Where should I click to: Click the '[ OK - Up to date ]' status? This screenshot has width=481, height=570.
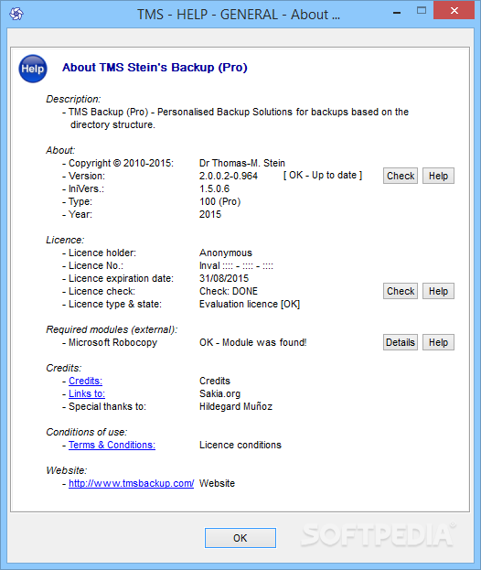click(x=323, y=176)
